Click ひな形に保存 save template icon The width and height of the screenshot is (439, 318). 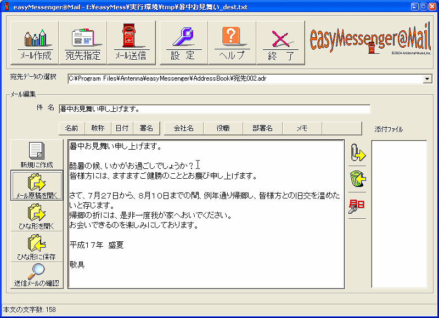[37, 246]
